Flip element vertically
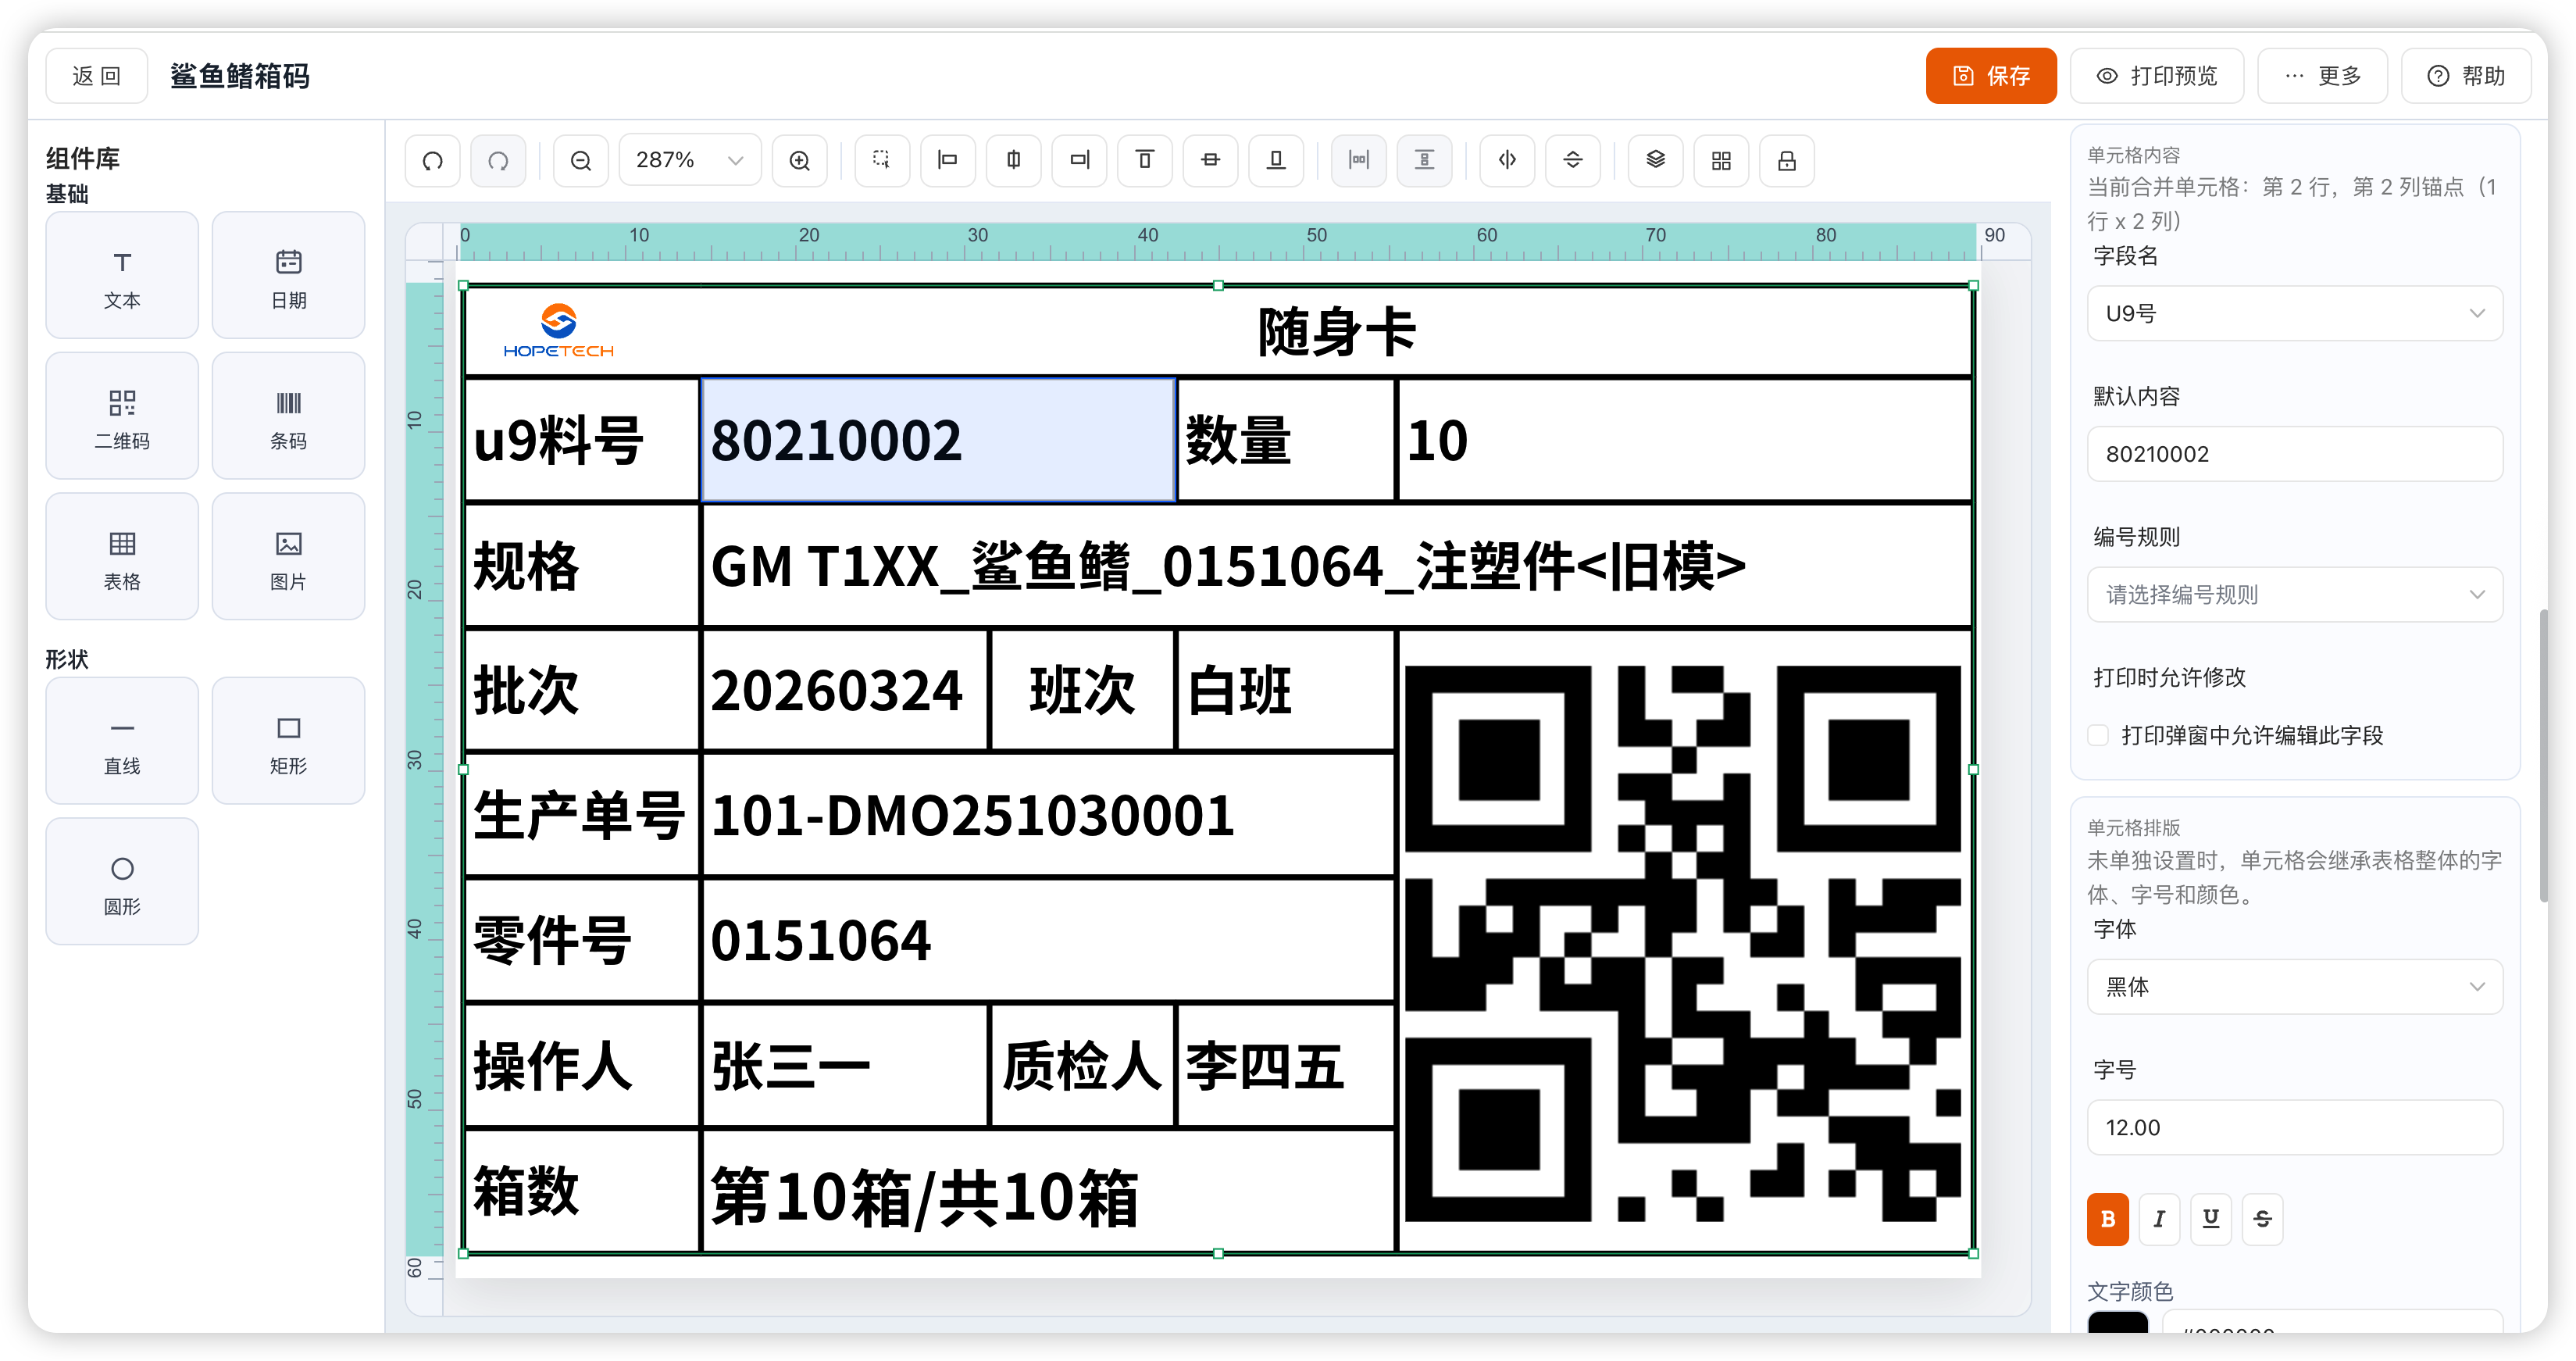Viewport: 2576px width, 1361px height. pos(1572,160)
